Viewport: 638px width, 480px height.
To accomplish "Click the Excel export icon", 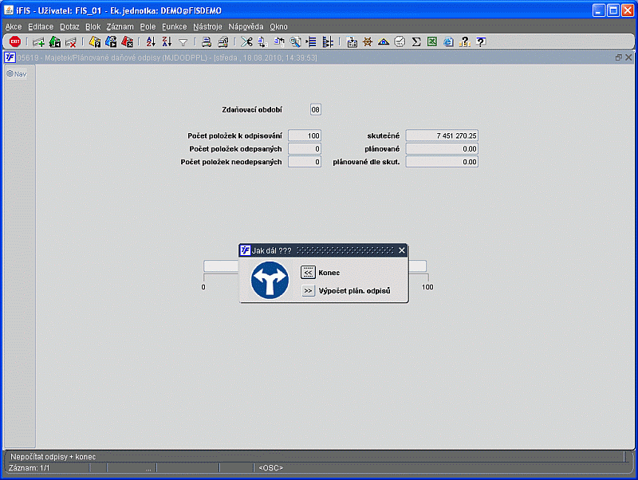I will 432,42.
